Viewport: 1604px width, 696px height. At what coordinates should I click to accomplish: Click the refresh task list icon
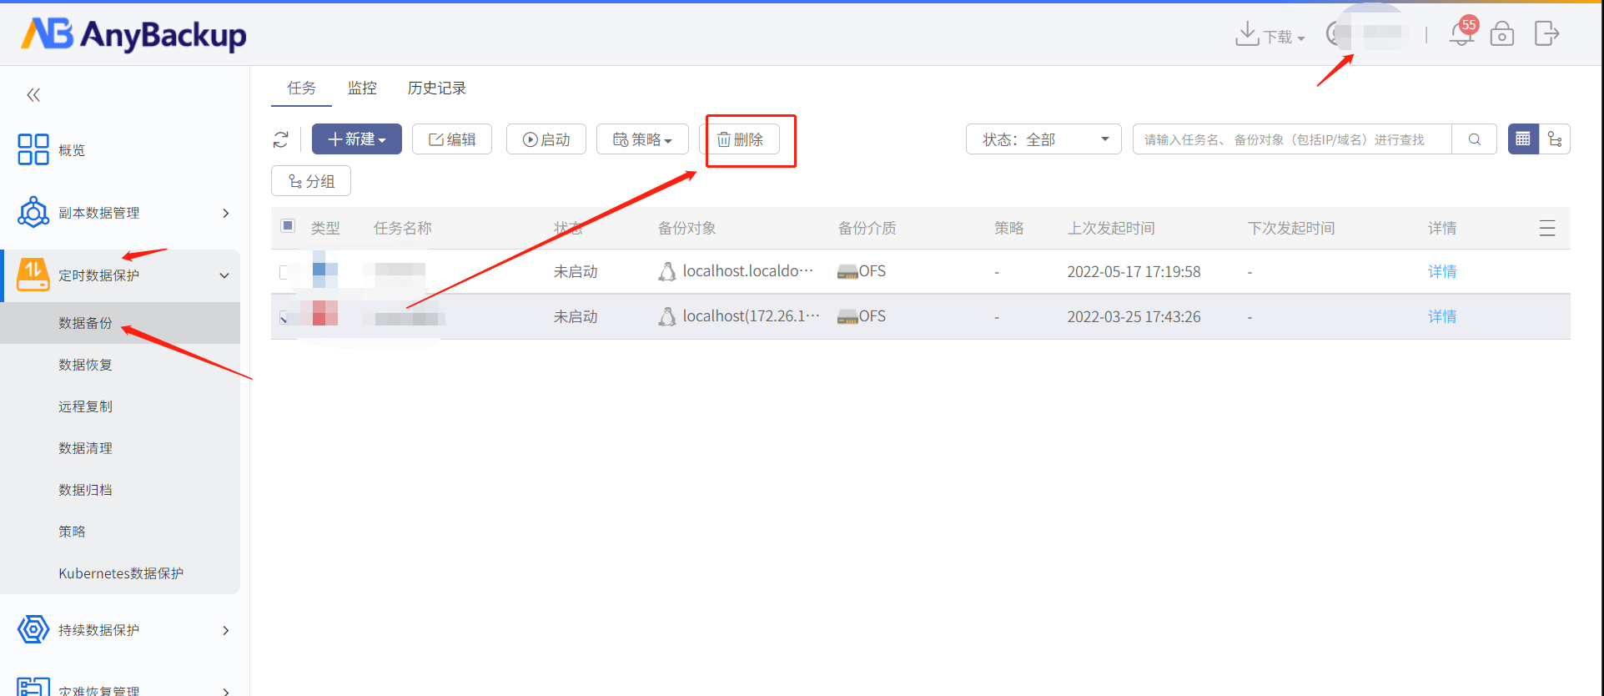281,139
